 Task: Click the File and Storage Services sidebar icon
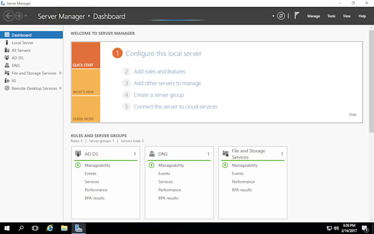(x=7, y=73)
